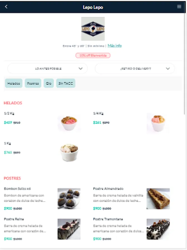Screen dimensions: 187x250
Task: Open the hamburger menu icon
Action: point(179,7)
